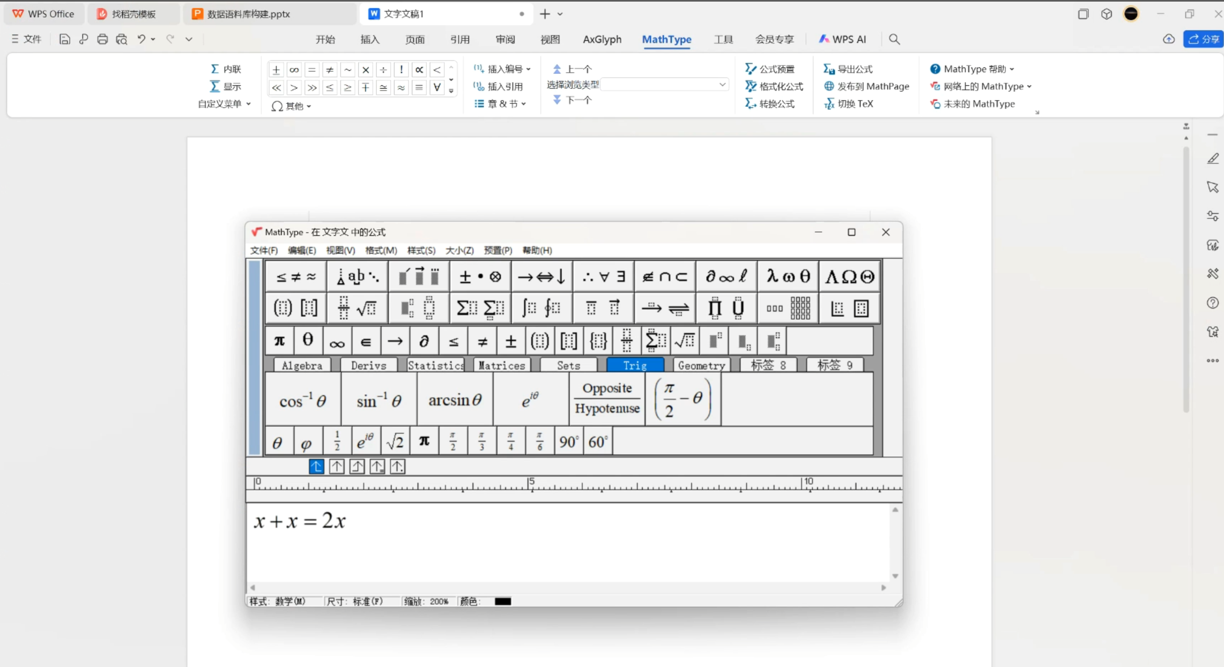Open fraction and radical templates palette

(x=358, y=308)
